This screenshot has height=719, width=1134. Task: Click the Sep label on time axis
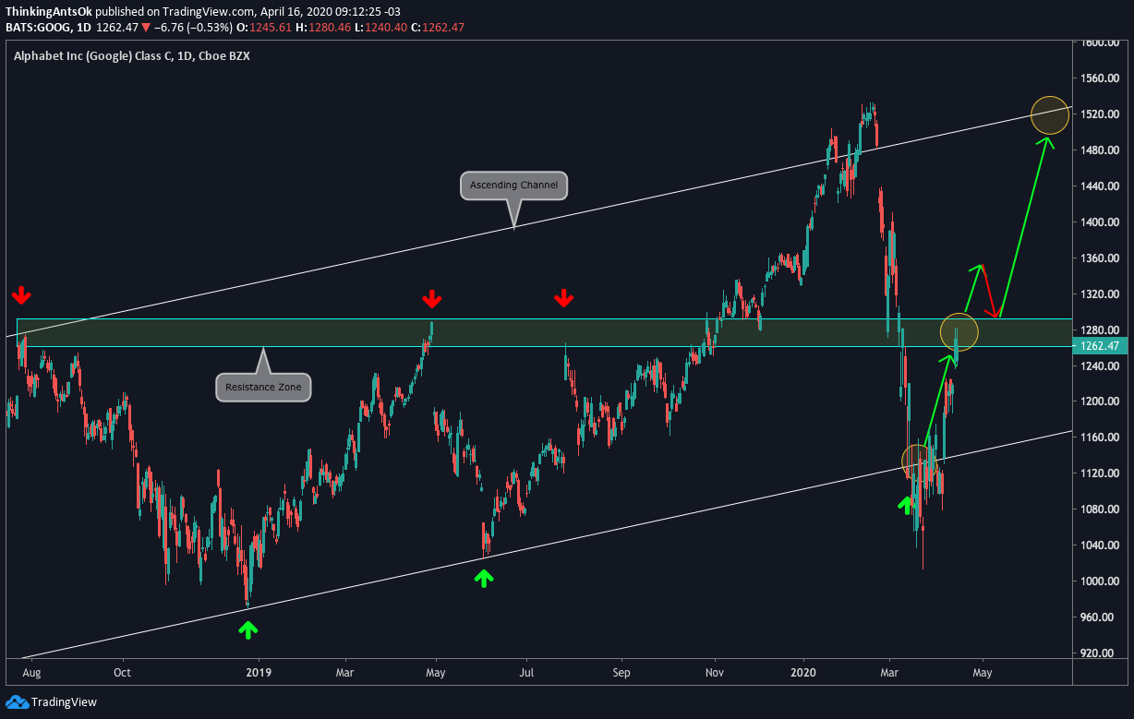point(621,673)
